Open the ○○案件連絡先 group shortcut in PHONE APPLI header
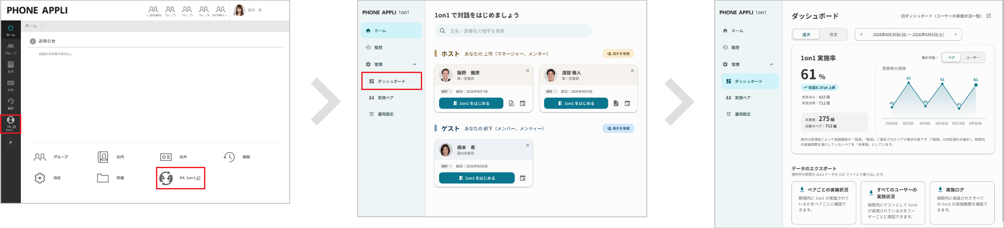 pos(153,11)
